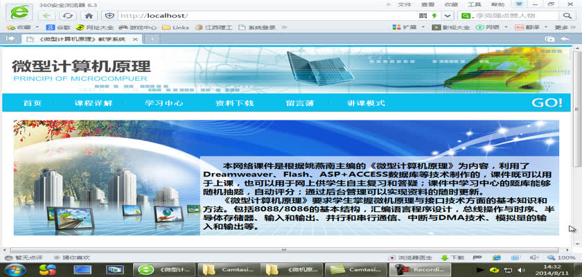
Task: Open the 系统登录 bookmark
Action: pyautogui.click(x=257, y=28)
